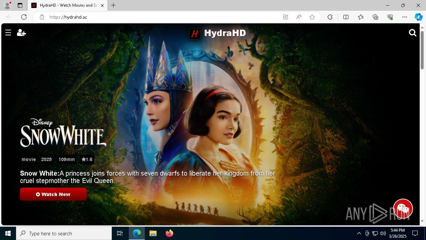This screenshot has width=426, height=240.
Task: Open the Copilot sidebar icon
Action: click(418, 17)
